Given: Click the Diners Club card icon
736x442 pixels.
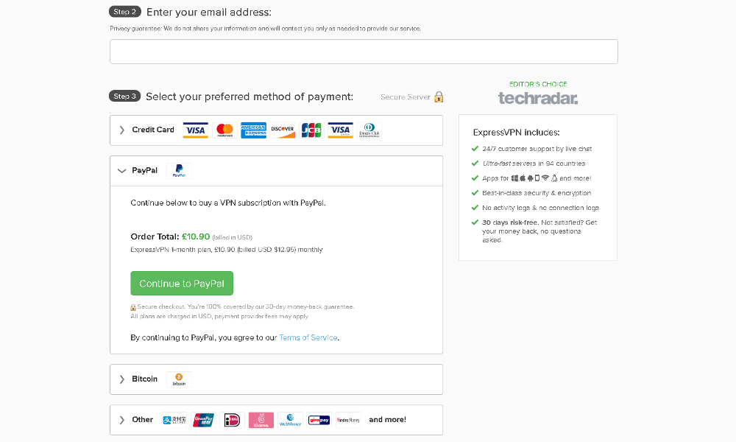Looking at the screenshot, I should tap(369, 130).
